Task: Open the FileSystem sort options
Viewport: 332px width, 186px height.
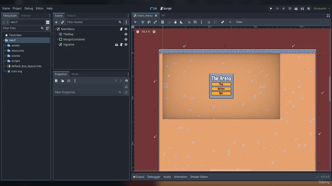Action: (x=48, y=28)
